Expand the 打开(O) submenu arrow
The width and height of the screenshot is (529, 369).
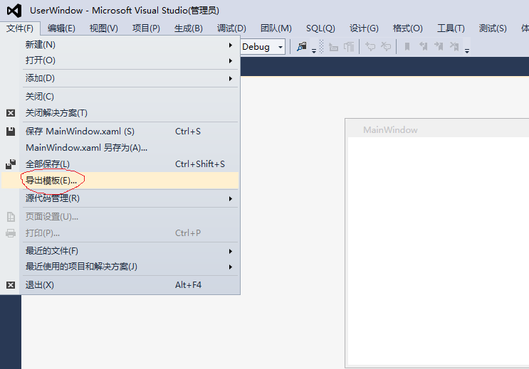coord(231,60)
